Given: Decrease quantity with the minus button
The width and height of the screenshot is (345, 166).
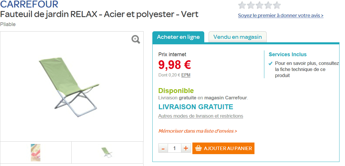Looking at the screenshot, I should 163,148.
